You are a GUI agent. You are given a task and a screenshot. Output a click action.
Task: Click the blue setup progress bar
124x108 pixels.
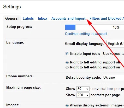click(70, 27)
